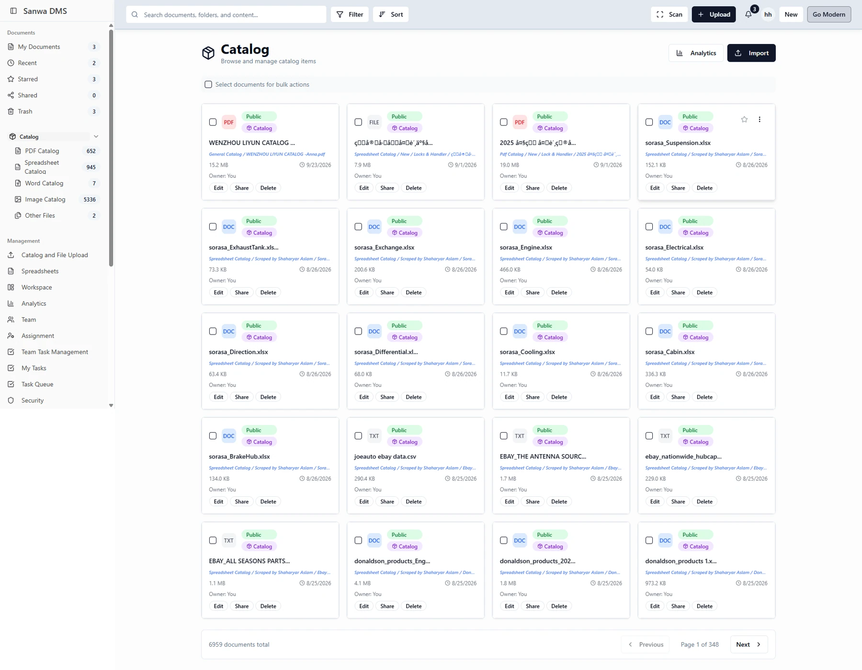Collapse the Catalog section chevron
The image size is (862, 670).
coord(96,136)
